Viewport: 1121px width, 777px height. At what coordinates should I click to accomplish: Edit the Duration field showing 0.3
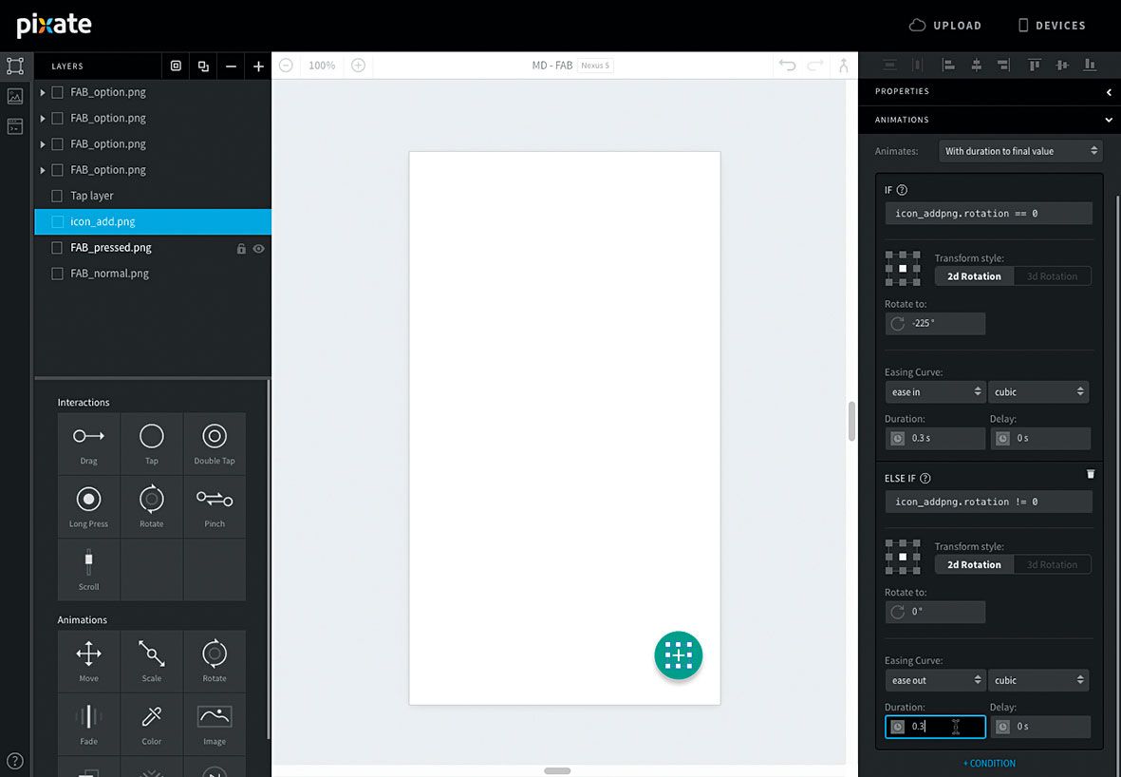pyautogui.click(x=935, y=726)
